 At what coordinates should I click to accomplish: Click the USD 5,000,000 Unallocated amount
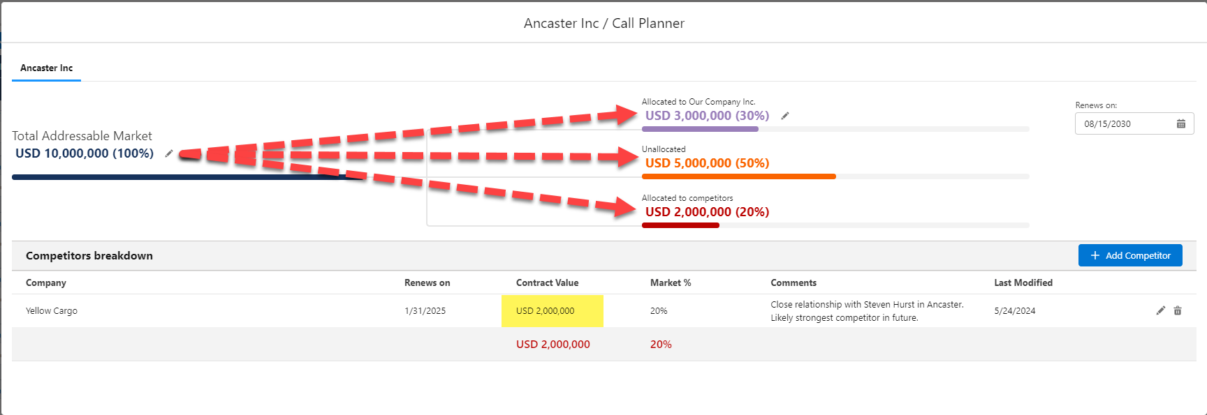tap(707, 163)
